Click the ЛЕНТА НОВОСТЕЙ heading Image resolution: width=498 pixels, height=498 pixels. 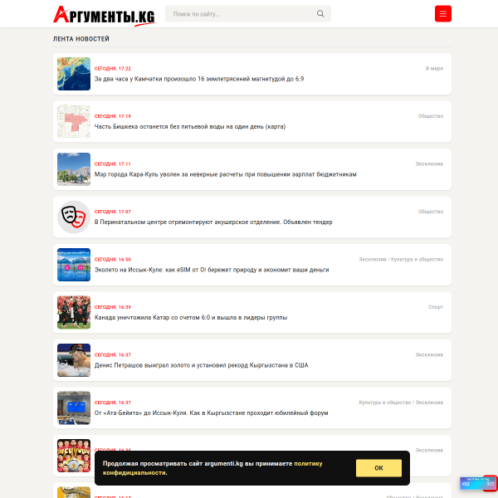81,39
